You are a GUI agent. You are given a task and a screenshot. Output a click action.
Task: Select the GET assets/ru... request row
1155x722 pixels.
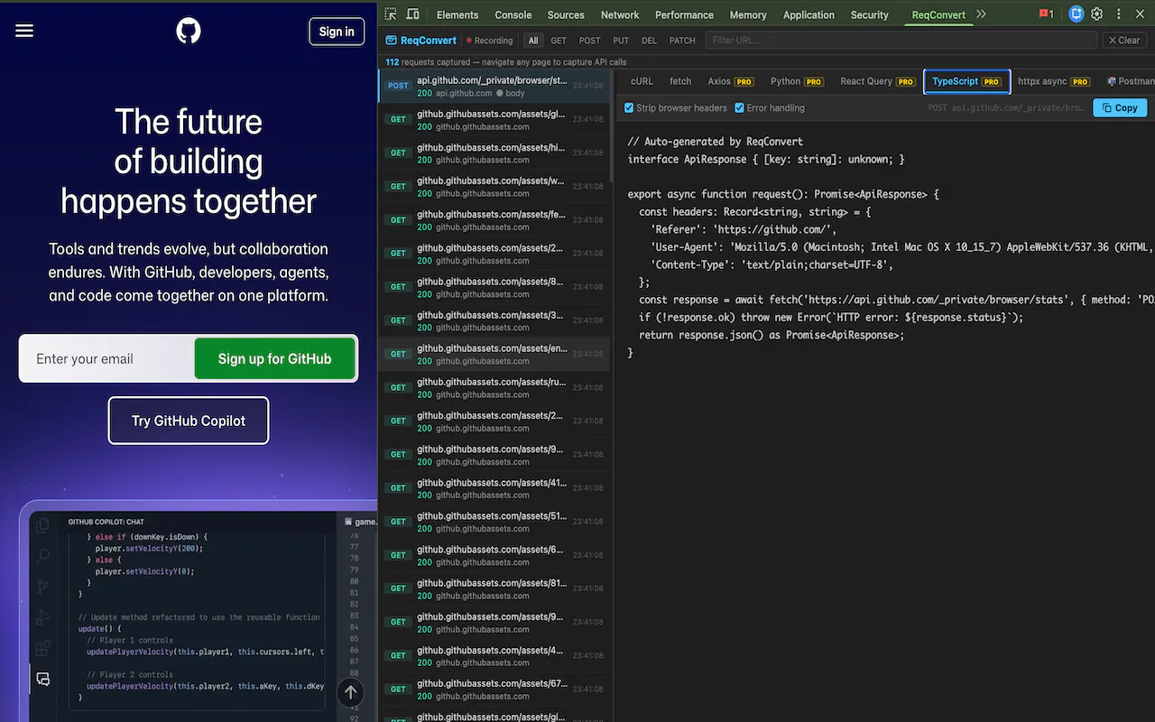[495, 387]
